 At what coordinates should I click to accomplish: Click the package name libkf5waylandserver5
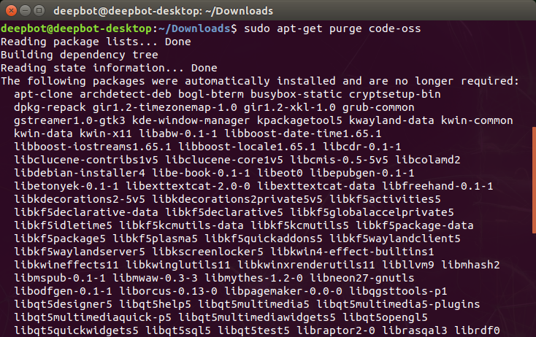[x=80, y=252]
